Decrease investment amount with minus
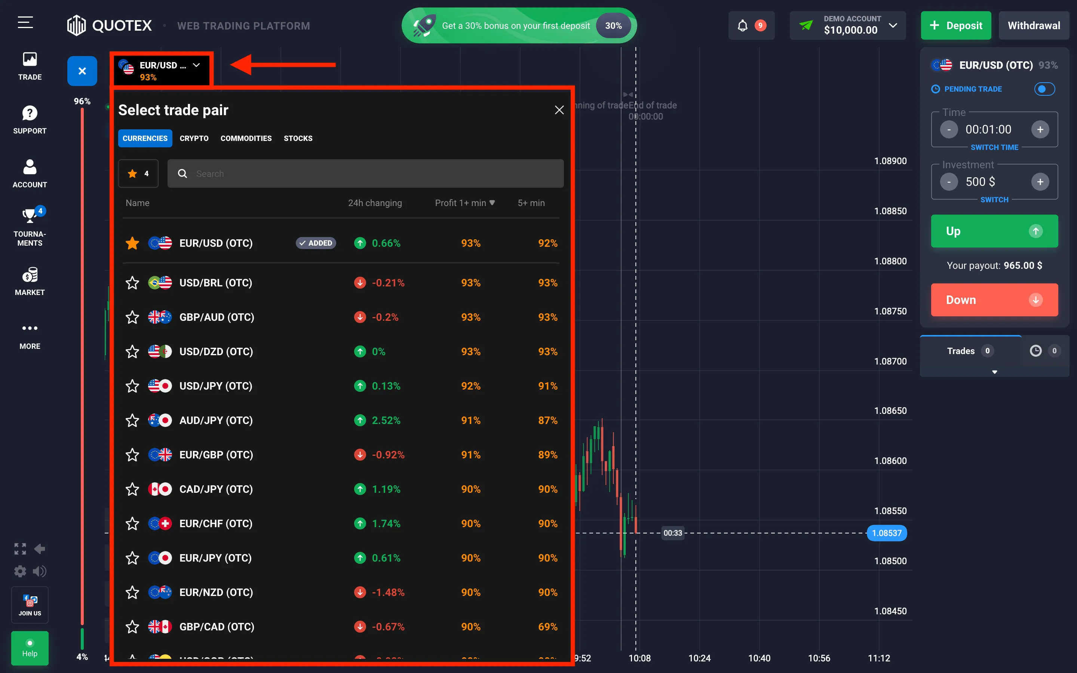 click(949, 182)
